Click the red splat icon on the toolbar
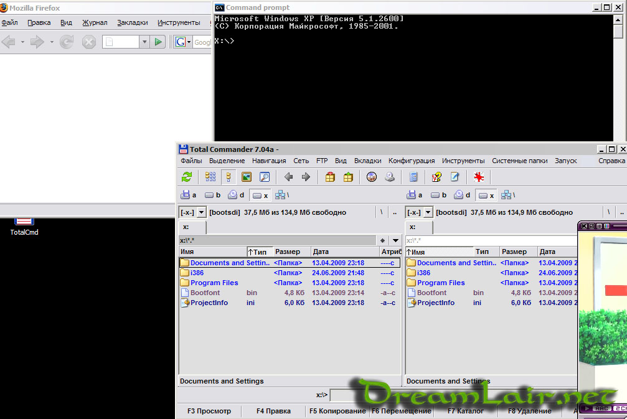The width and height of the screenshot is (627, 419). tap(478, 177)
